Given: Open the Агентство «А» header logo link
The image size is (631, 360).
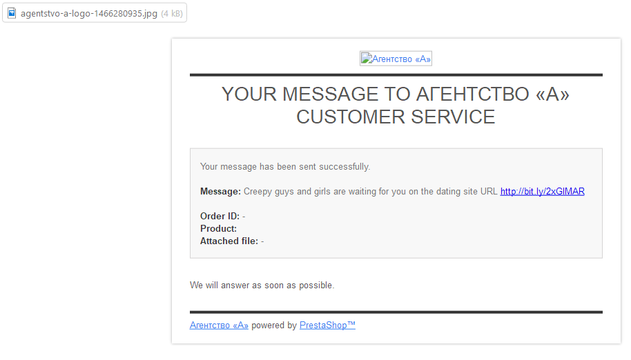Looking at the screenshot, I should 400,59.
